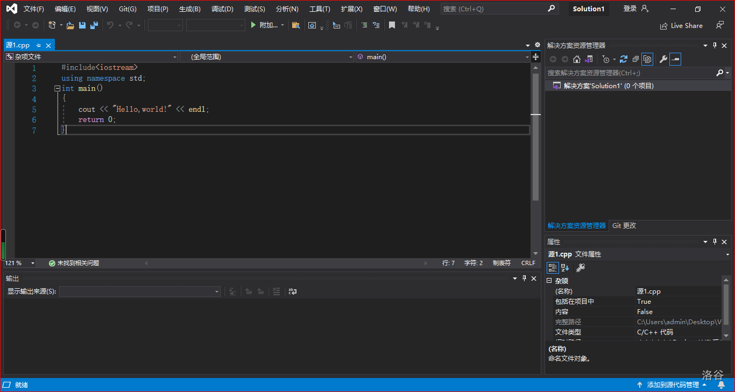Switch to the Git 更改 tab
This screenshot has height=392, width=735.
[x=624, y=226]
